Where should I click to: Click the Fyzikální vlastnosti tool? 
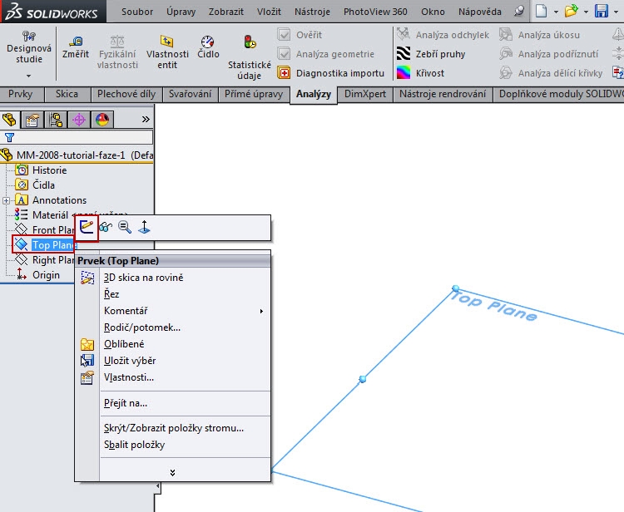pyautogui.click(x=117, y=52)
